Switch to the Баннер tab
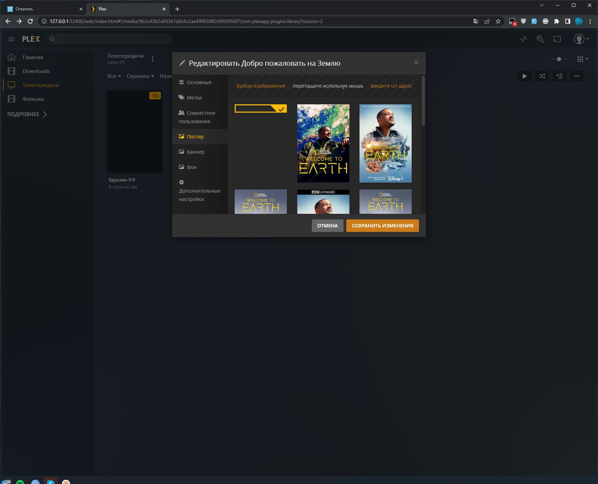The width and height of the screenshot is (598, 484). 195,152
